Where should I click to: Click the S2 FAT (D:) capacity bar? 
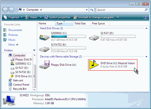(118, 37)
